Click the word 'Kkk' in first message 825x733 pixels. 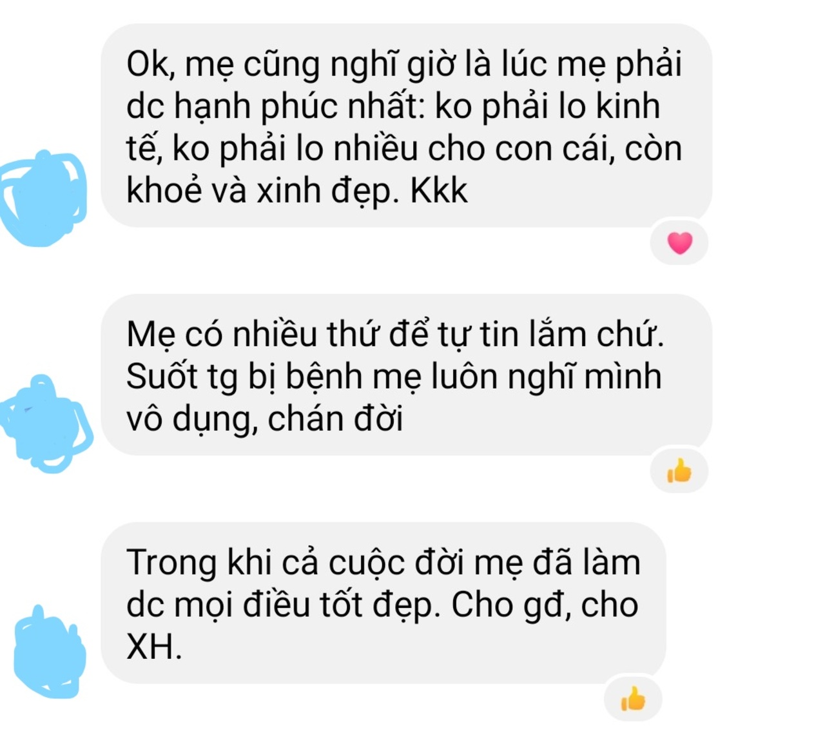439,191
